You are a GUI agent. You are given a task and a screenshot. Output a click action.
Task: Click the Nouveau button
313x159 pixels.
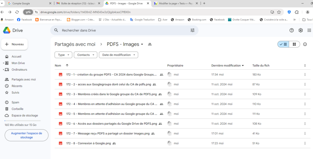coord(14,44)
